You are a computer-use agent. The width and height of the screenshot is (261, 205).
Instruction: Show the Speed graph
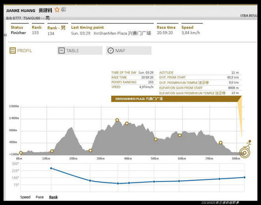point(25,197)
